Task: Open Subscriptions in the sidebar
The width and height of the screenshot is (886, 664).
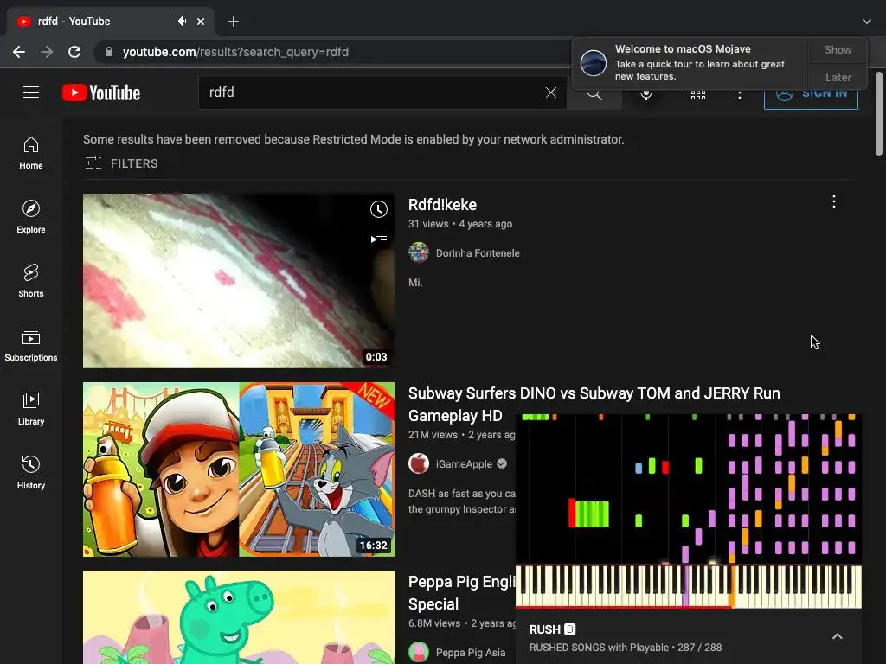Action: tap(31, 344)
